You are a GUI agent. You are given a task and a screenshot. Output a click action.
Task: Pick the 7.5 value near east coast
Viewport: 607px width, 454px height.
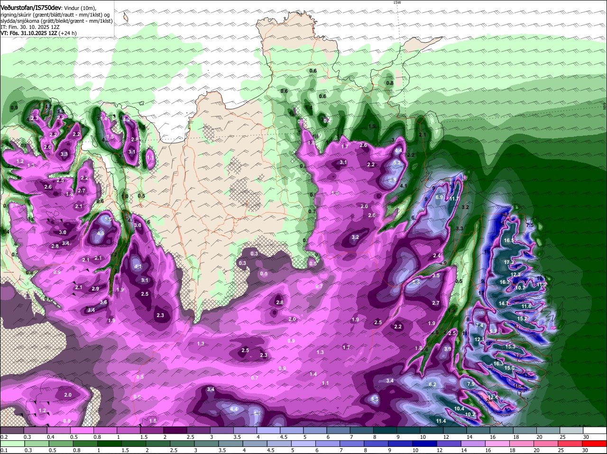click(x=530, y=225)
